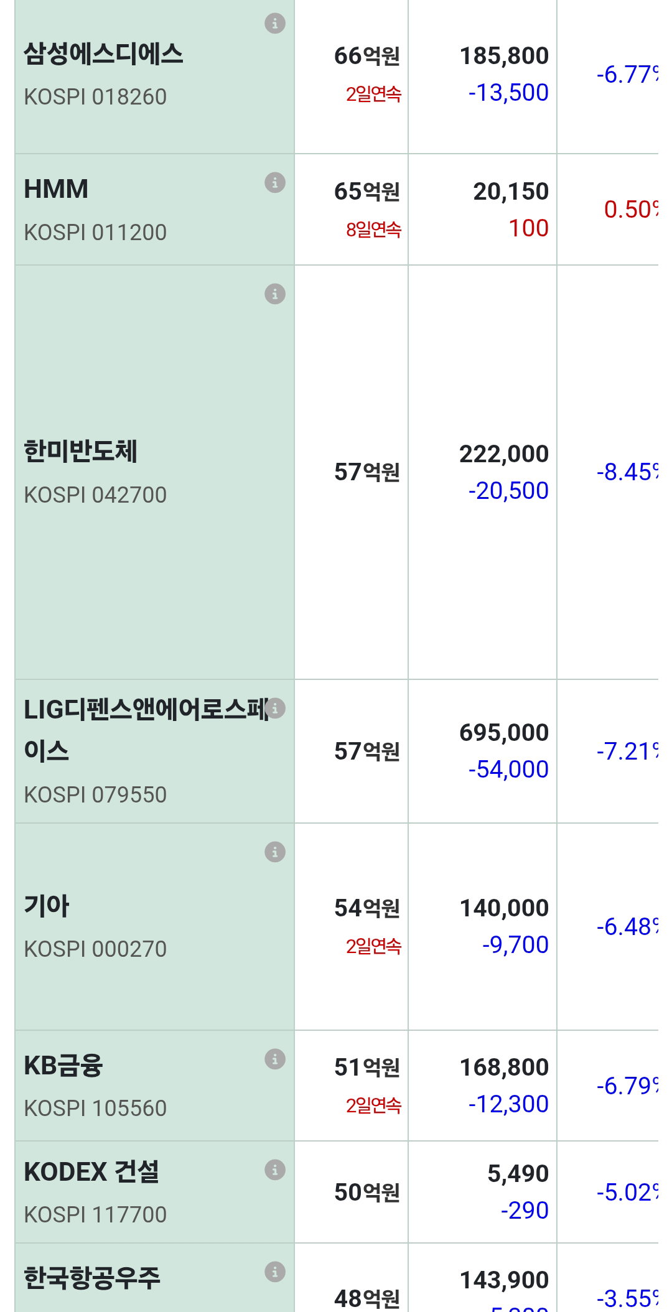Select the HMM stock name
672x1312 pixels.
point(56,189)
